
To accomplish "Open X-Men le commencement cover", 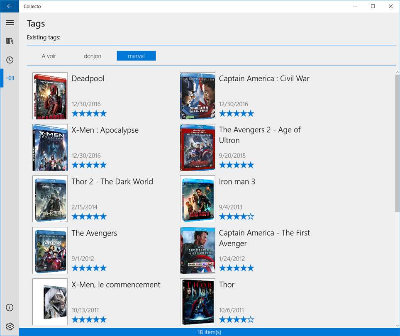I will coord(50,302).
